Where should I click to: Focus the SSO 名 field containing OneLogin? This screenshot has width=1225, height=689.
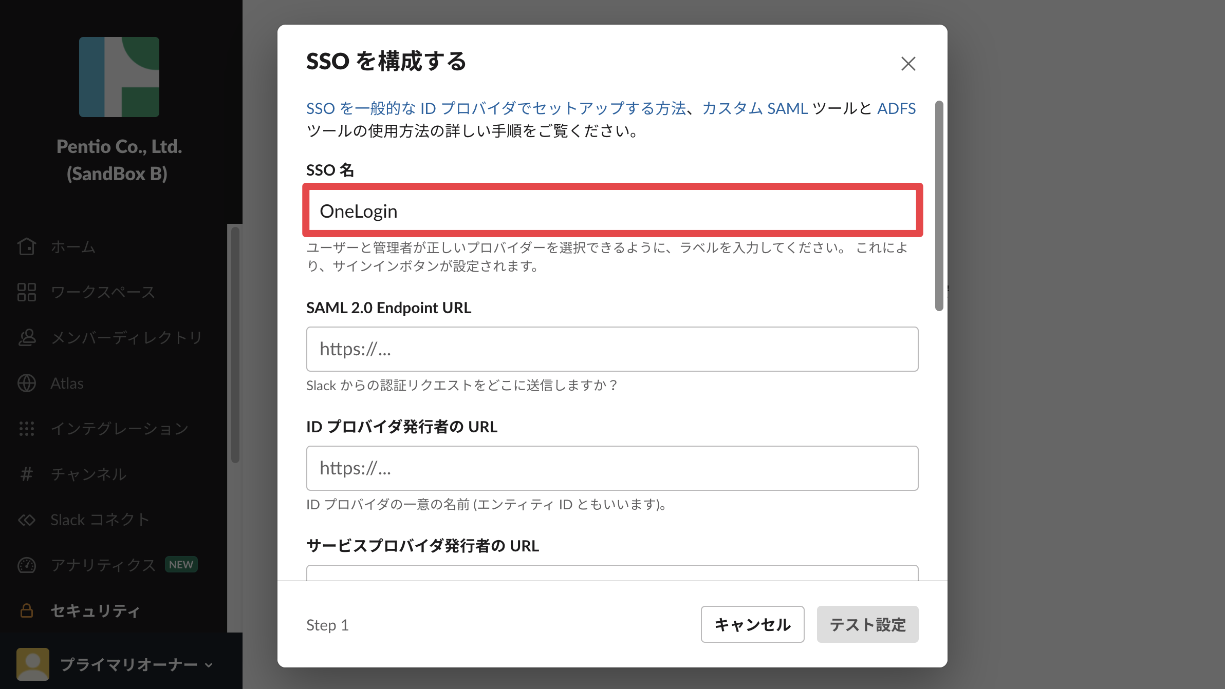[612, 210]
